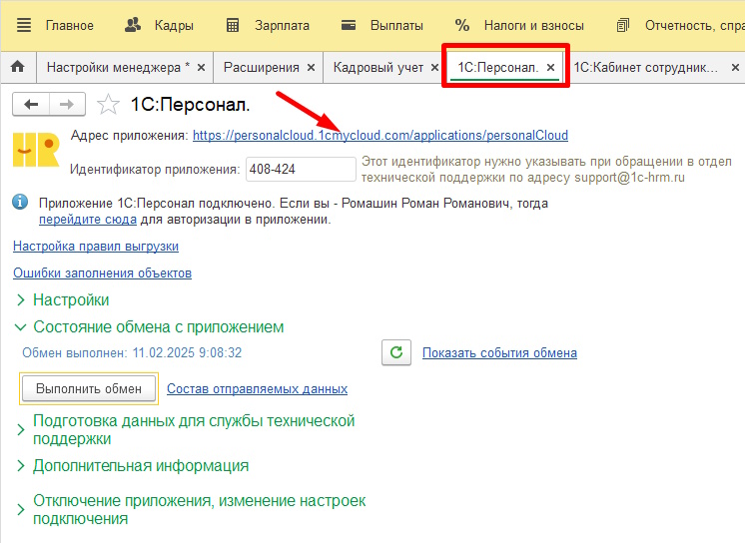Open the Отчетность section
This screenshot has height=543, width=745.
point(695,25)
